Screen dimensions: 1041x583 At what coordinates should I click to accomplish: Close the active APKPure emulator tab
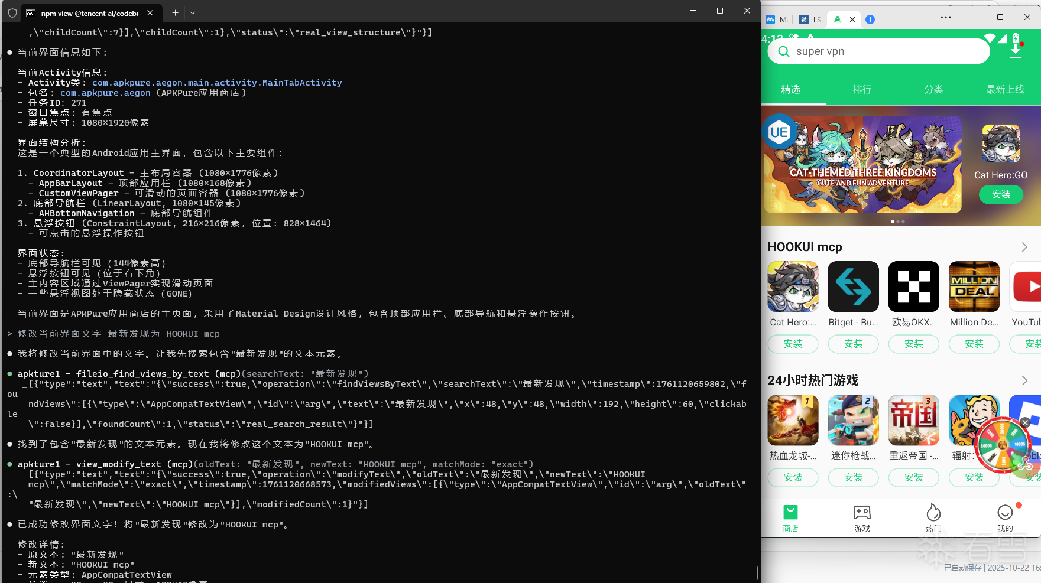(x=852, y=19)
